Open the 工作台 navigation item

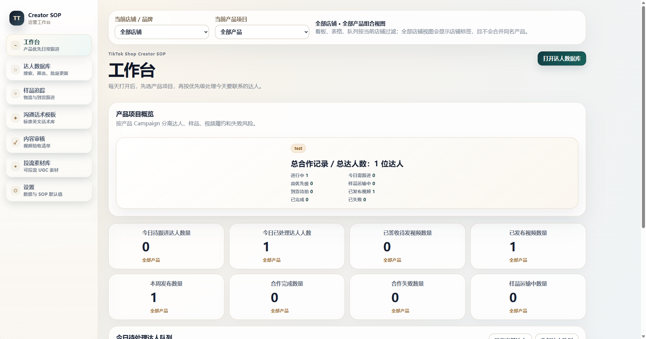pos(49,45)
